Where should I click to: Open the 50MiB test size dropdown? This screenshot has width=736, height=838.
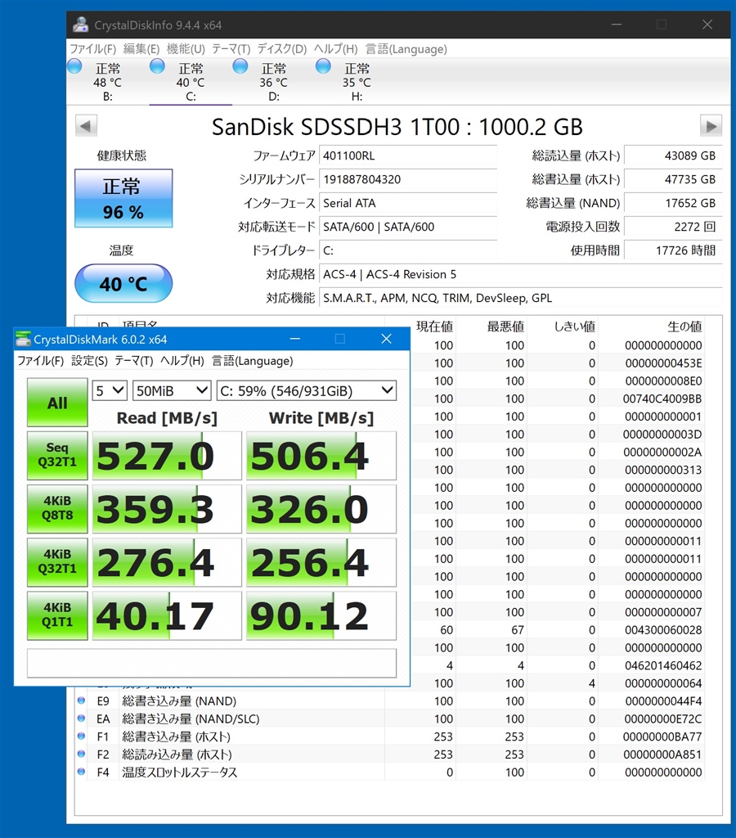point(172,390)
